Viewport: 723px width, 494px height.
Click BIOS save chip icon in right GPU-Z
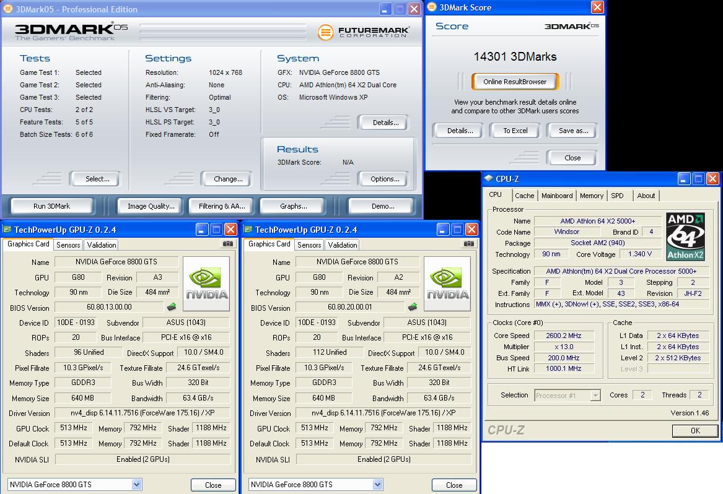pos(413,306)
